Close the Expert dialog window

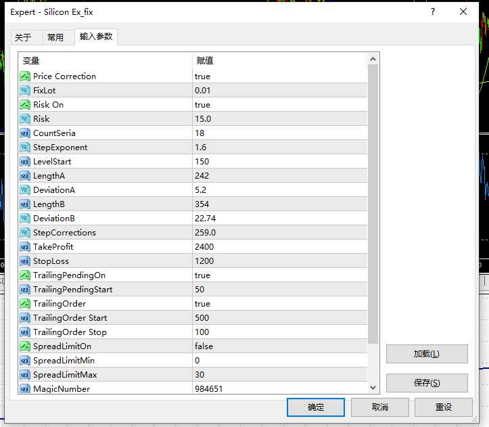463,12
